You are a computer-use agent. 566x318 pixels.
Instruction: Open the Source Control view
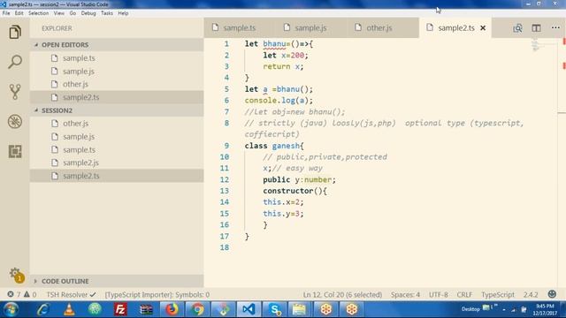15,92
